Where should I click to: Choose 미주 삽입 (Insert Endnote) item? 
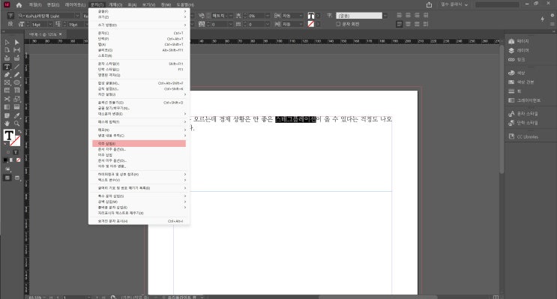click(139, 155)
